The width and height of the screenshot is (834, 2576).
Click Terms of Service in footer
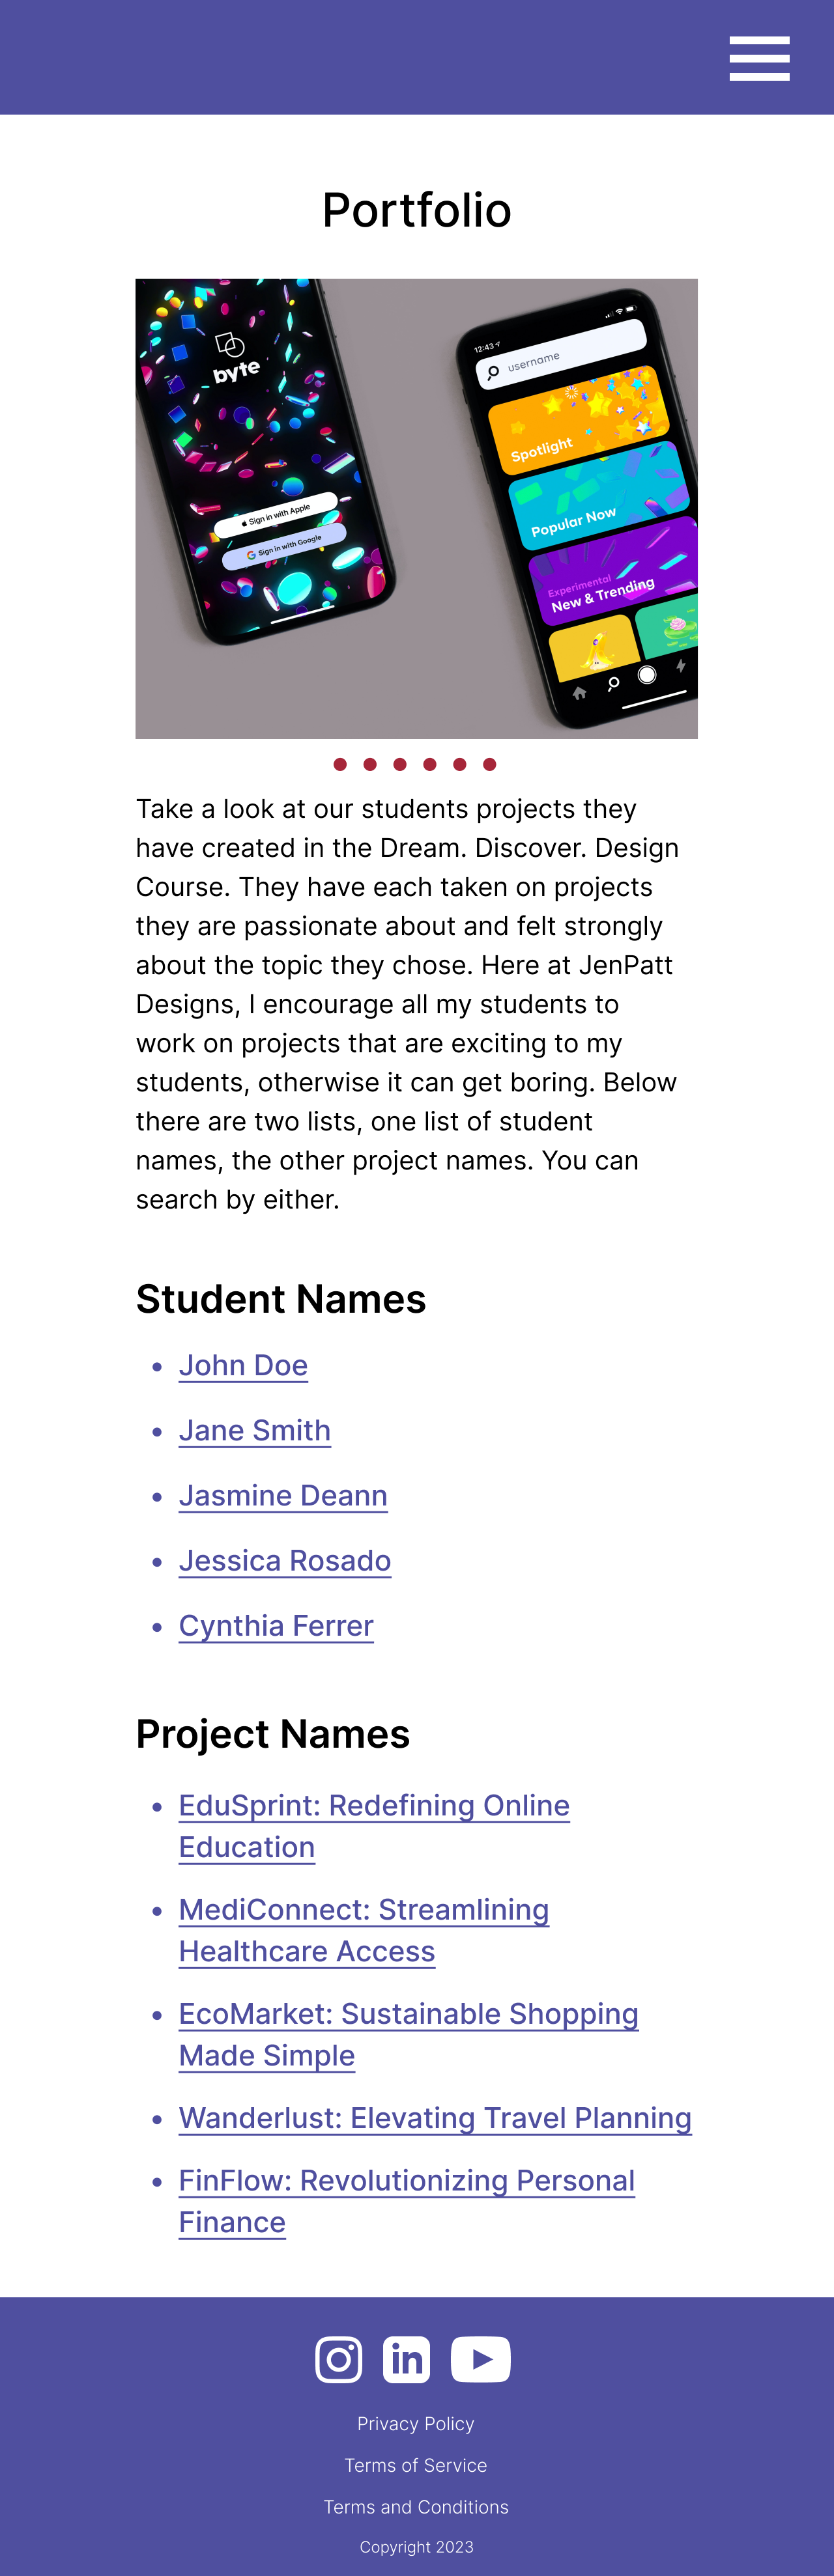[416, 2466]
